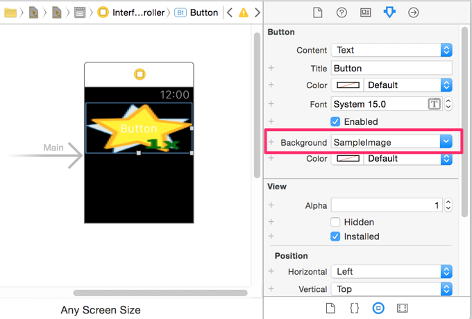This screenshot has height=319, width=472.
Task: Open the Identity inspector tab
Action: (365, 12)
